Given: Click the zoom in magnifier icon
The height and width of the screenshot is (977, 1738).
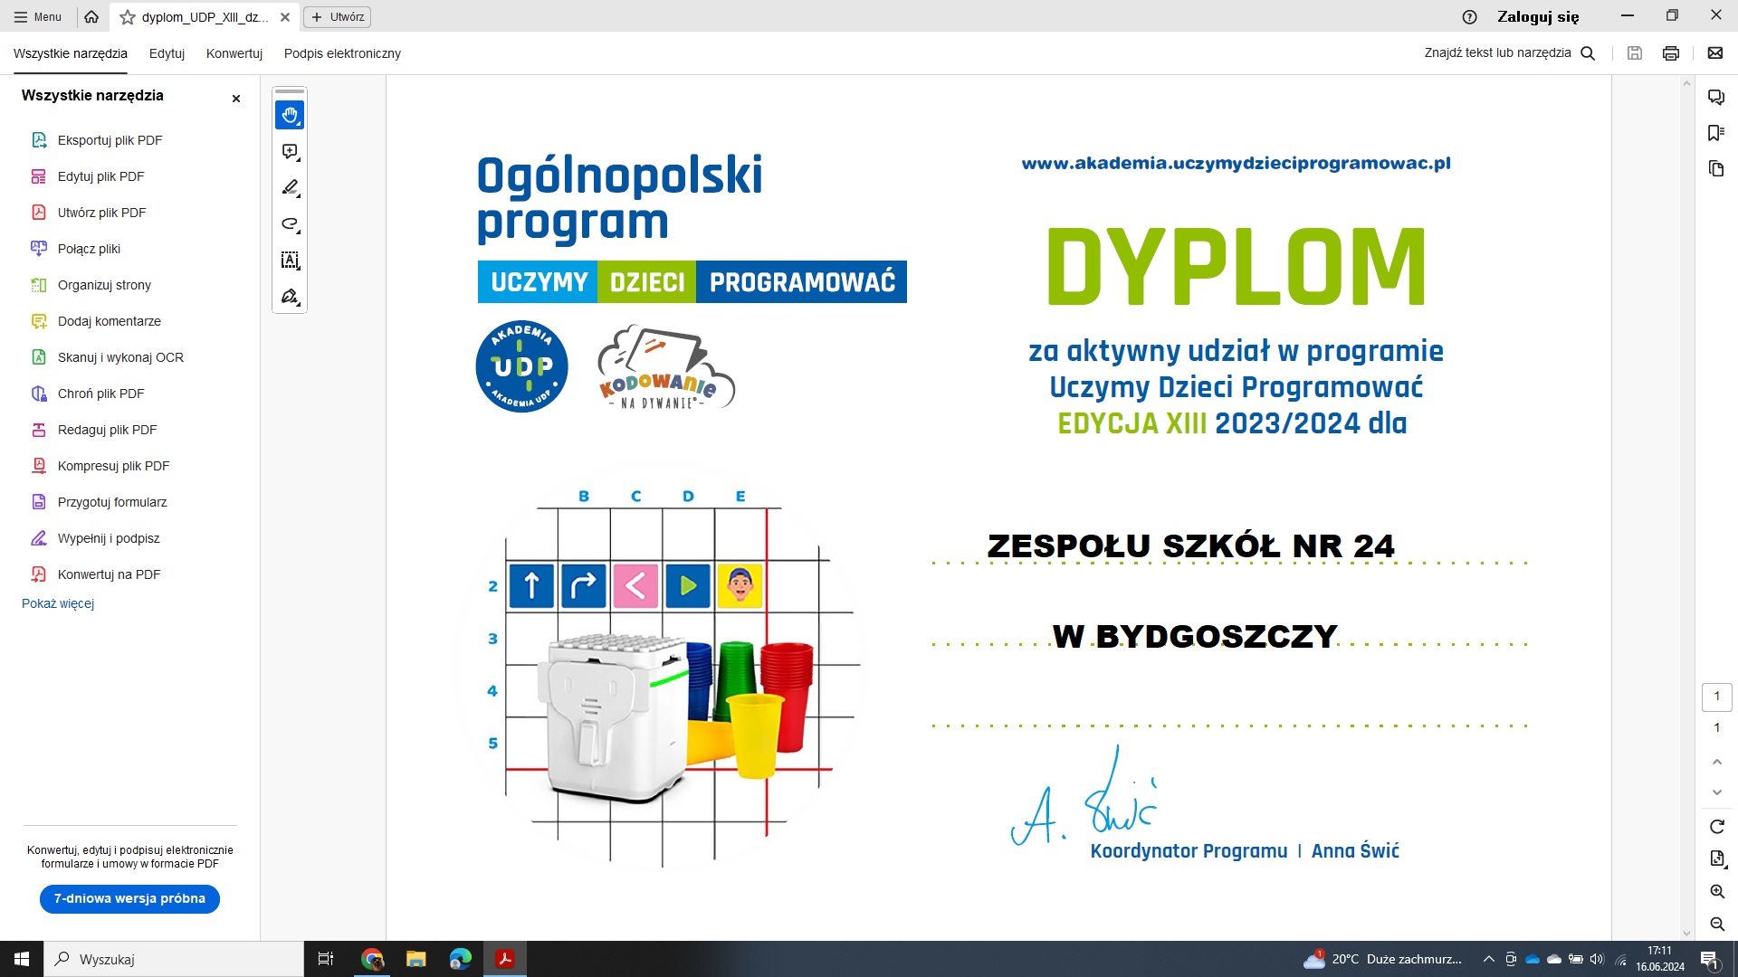Looking at the screenshot, I should 1717,891.
